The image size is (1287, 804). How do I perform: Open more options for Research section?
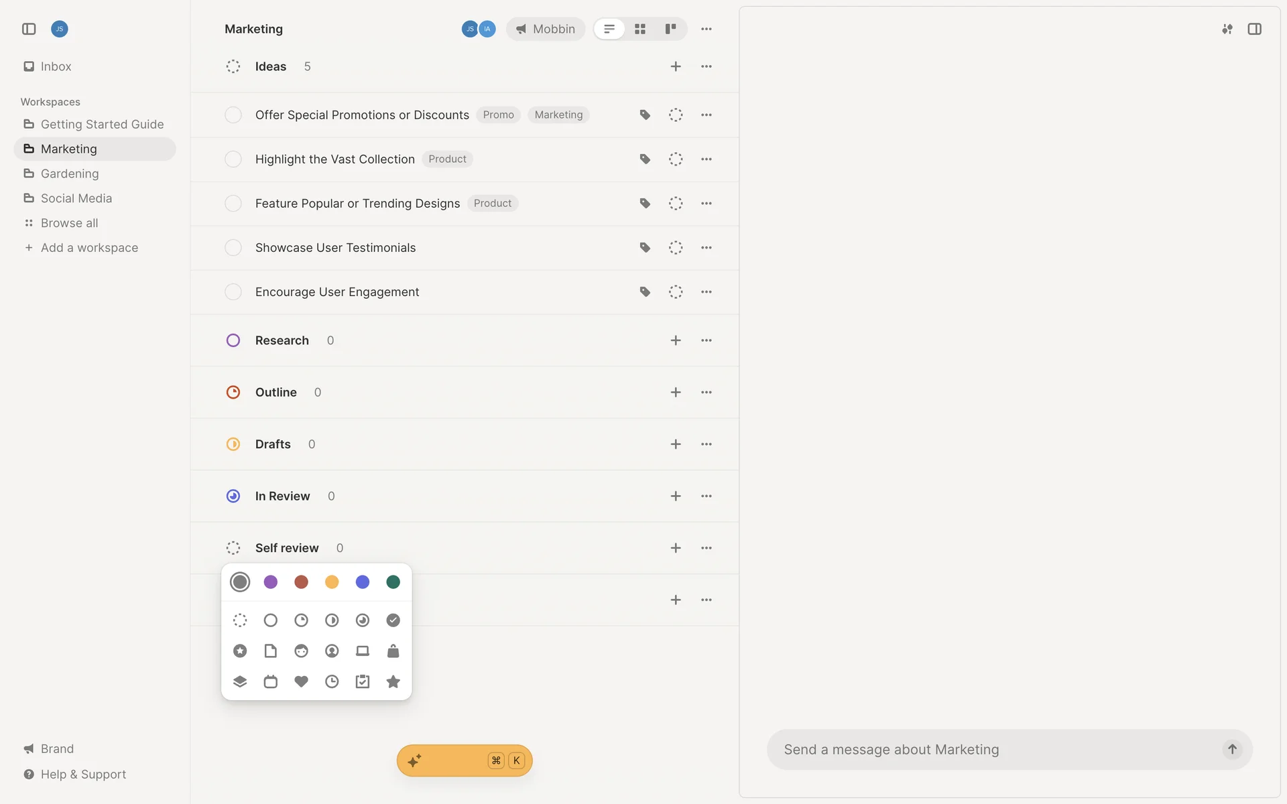(x=707, y=340)
